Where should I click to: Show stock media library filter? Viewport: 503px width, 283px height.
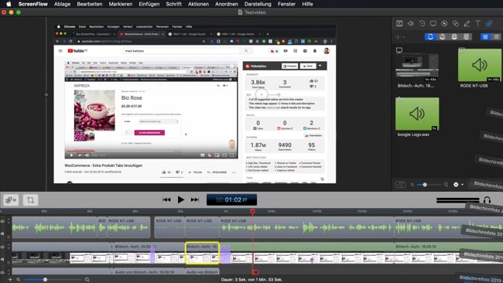pyautogui.click(x=454, y=37)
